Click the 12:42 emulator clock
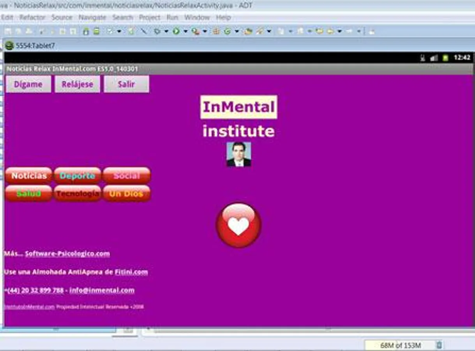 [462, 58]
